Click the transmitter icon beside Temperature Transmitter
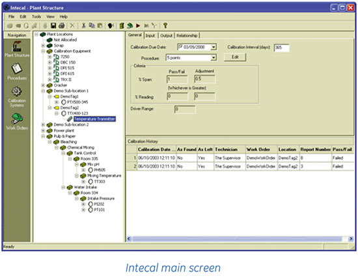The width and height of the screenshot is (358, 278). [x=70, y=118]
